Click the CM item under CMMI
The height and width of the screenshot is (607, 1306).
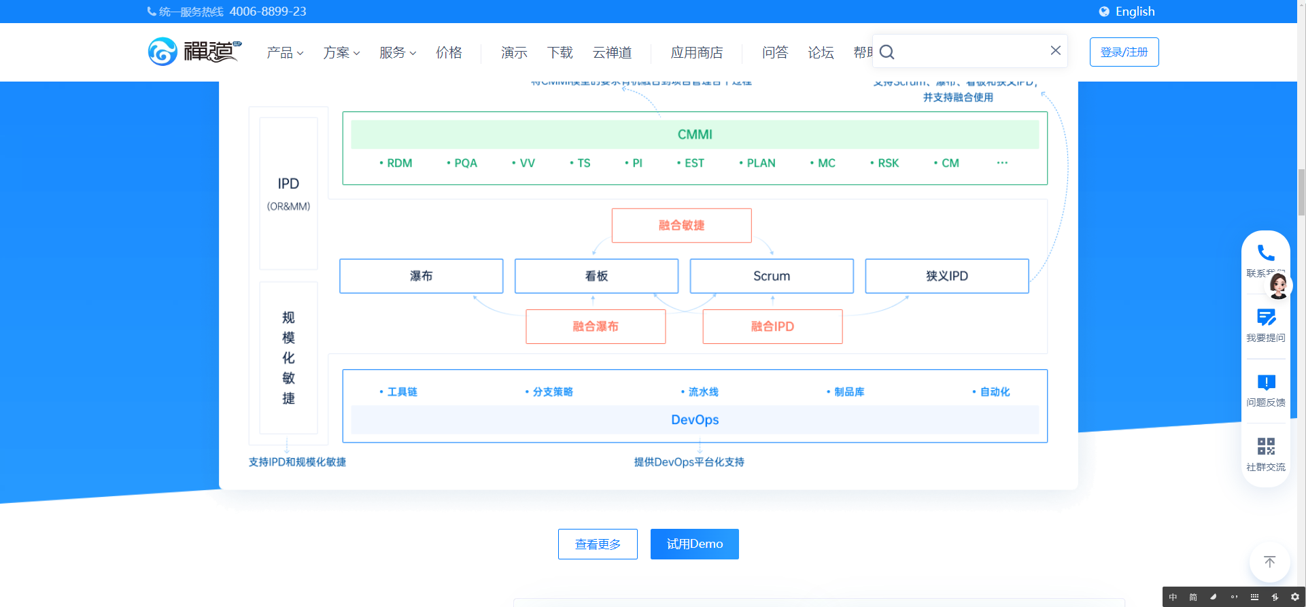click(946, 163)
